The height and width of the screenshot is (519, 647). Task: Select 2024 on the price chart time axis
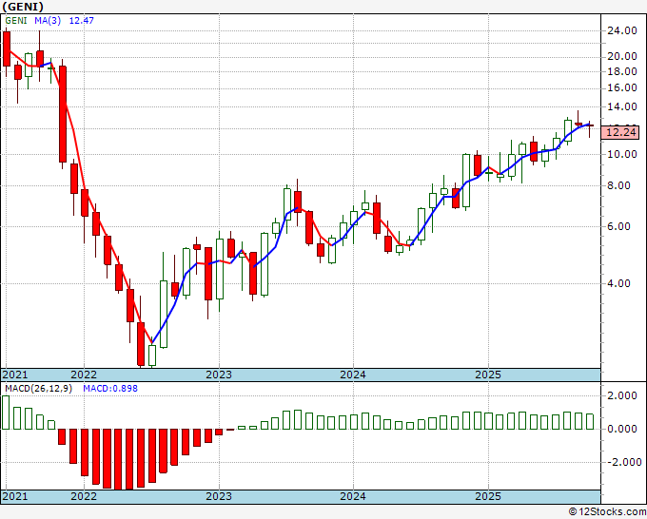353,375
